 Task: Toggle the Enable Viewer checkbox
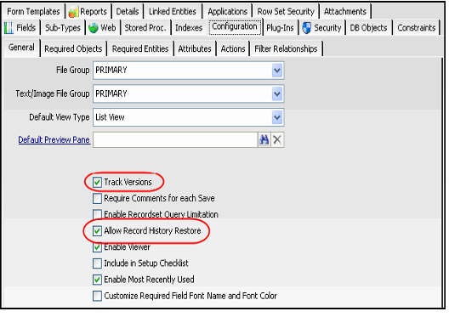pyautogui.click(x=97, y=247)
